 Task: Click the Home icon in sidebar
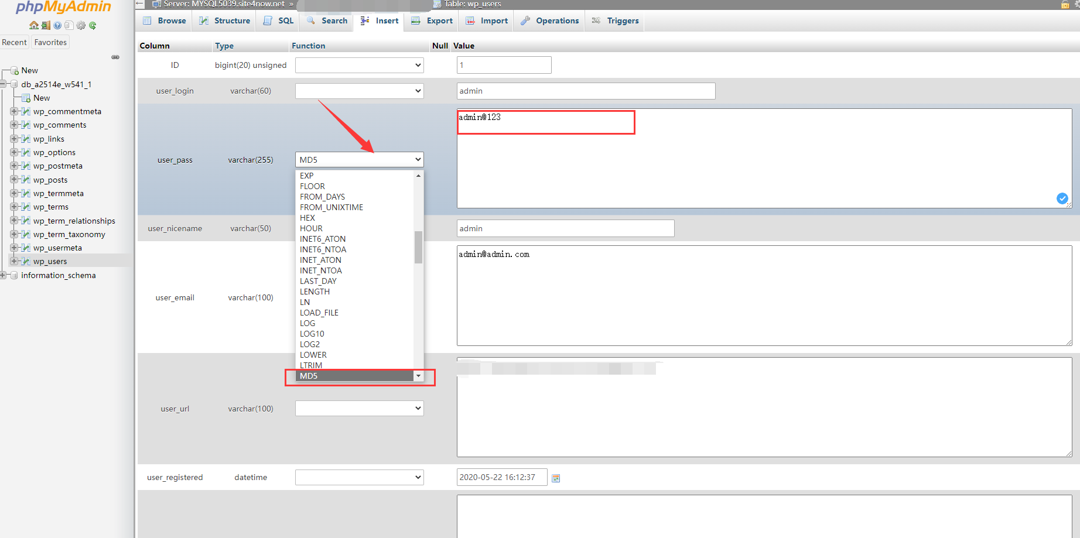tap(34, 25)
